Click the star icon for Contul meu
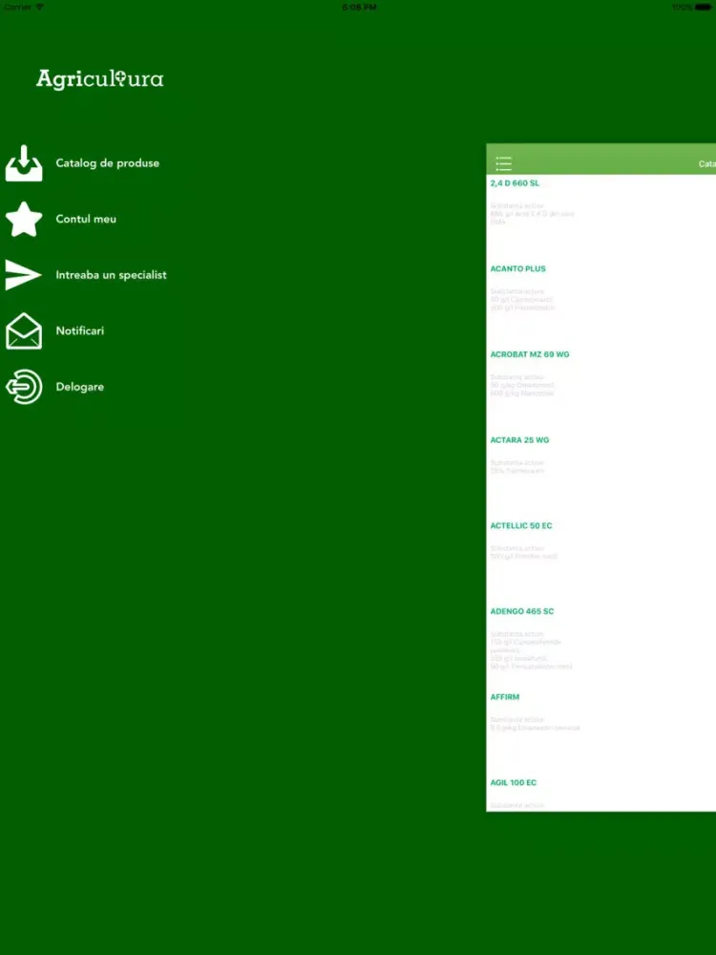Screen dimensions: 716x955 24,219
